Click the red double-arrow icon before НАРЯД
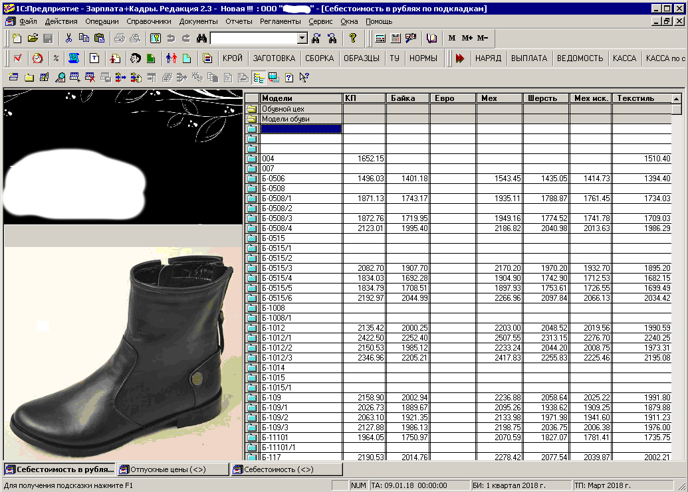Screen dimensions: 688x492 point(460,58)
